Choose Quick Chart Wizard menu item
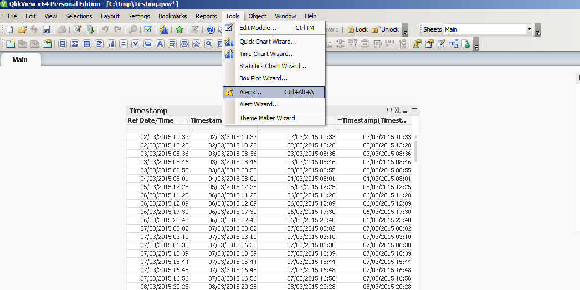 click(274, 42)
